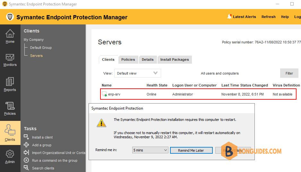The image size is (301, 172).
Task: Open the Policies sidebar icon
Action: [10, 106]
